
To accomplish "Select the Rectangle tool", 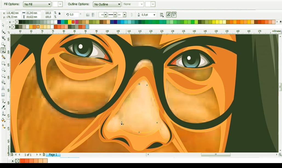I will tap(3, 63).
